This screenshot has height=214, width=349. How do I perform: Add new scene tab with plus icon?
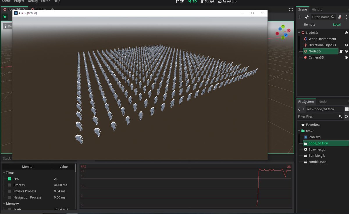[x=52, y=10]
